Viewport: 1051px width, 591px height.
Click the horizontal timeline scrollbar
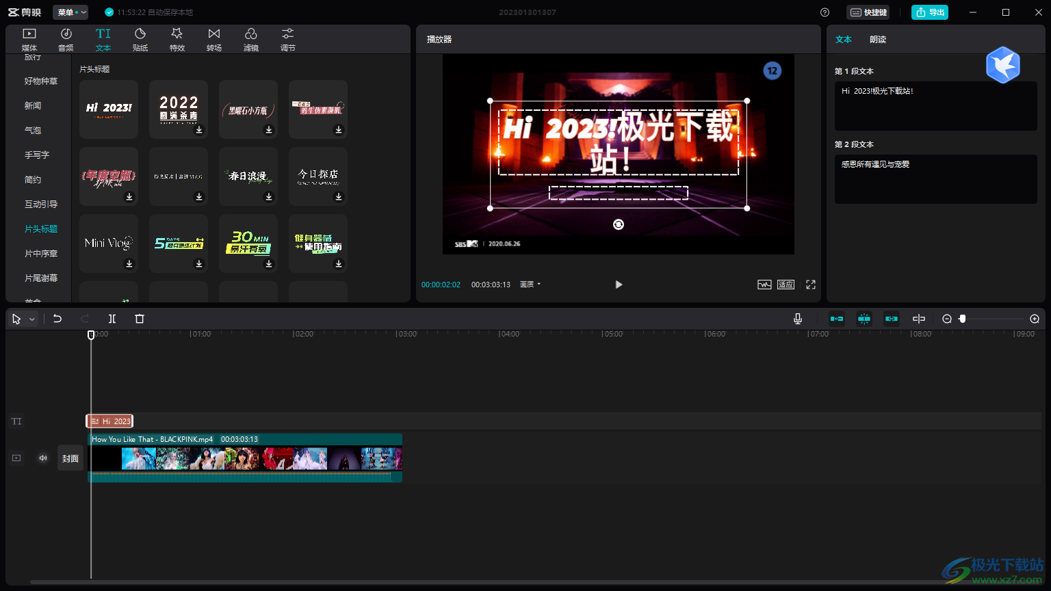[534, 582]
